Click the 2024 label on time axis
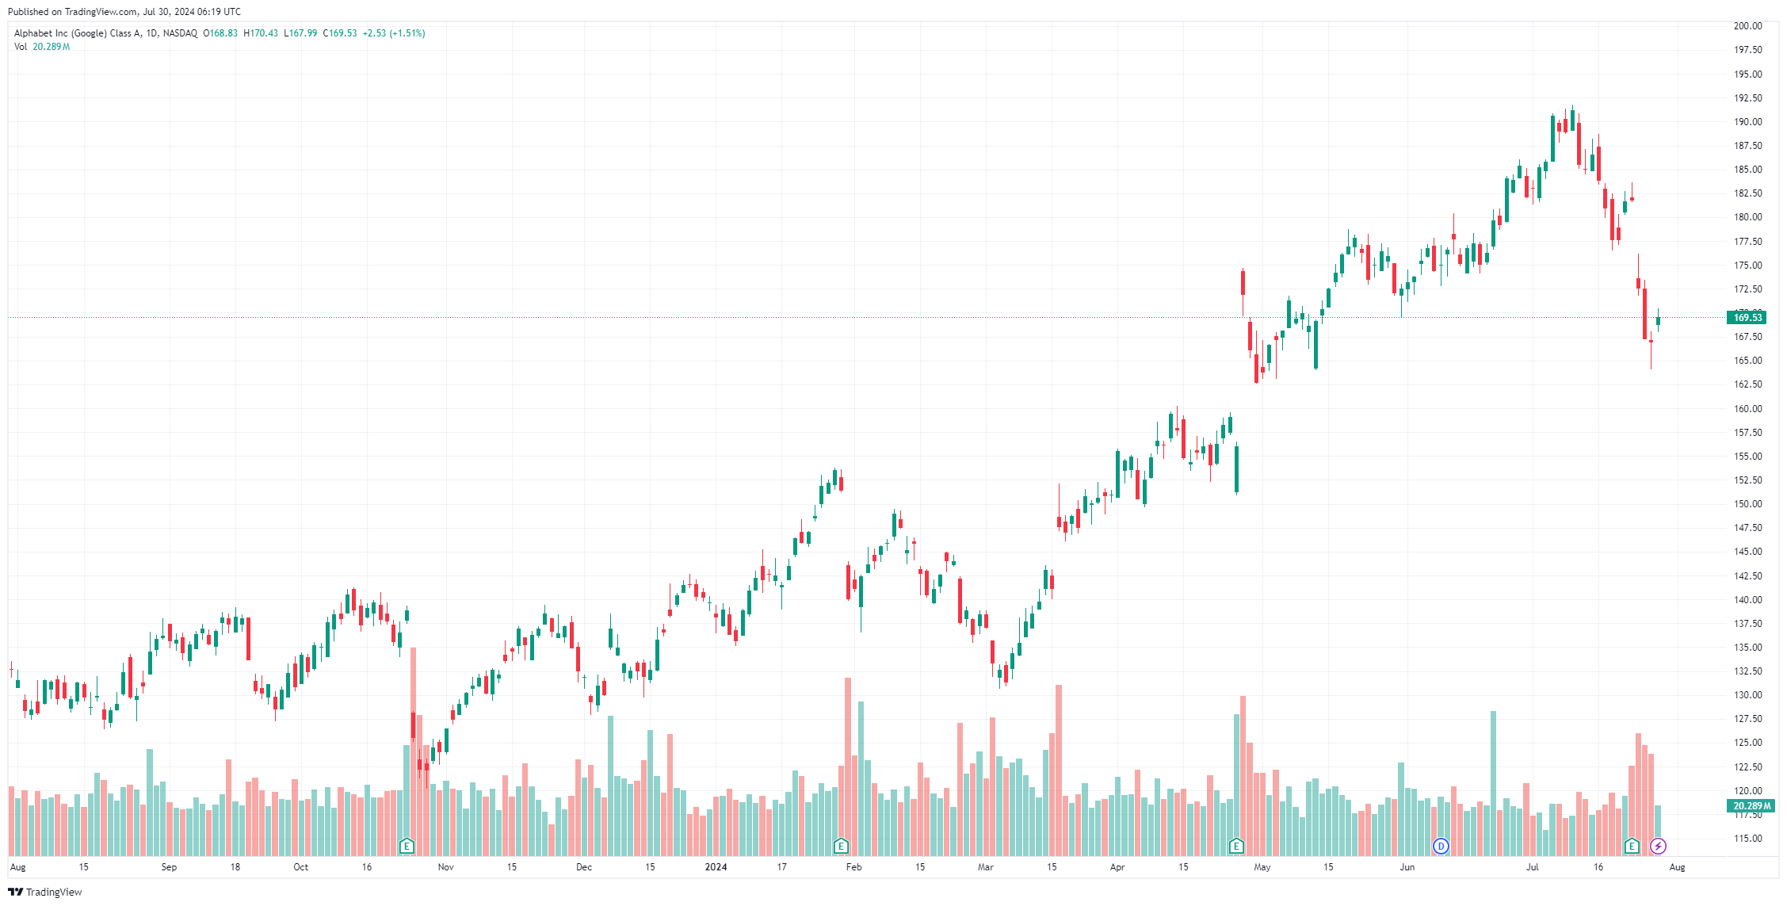The image size is (1787, 906). [x=716, y=867]
